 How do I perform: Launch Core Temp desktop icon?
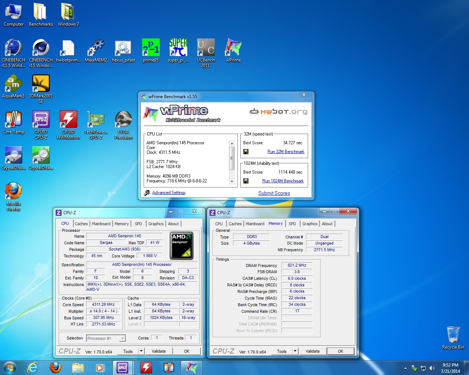14,122
